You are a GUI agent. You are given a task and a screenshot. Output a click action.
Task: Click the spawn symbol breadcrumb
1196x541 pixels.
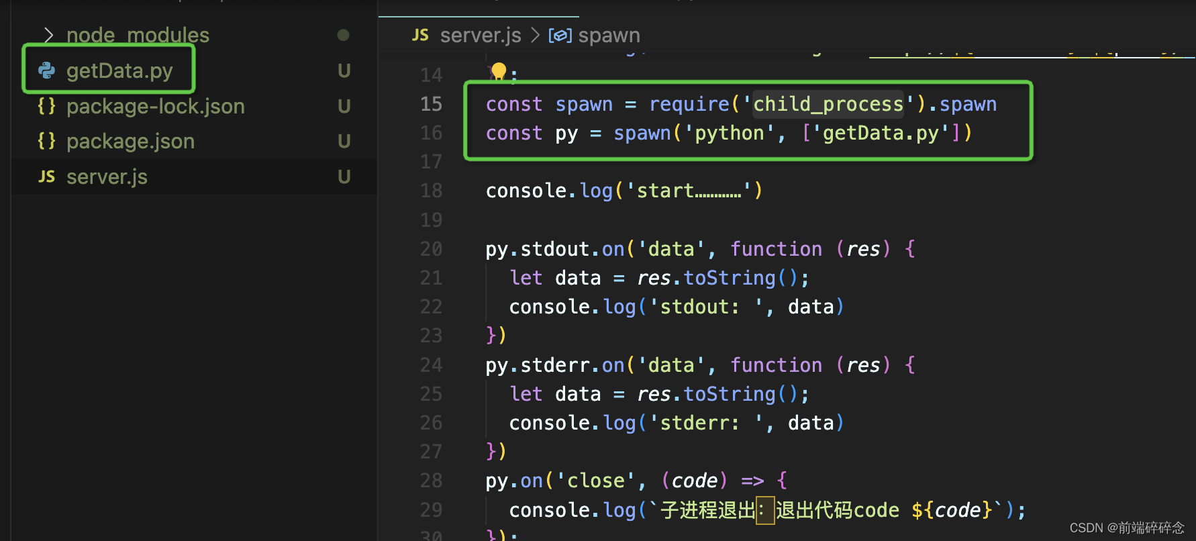click(x=609, y=35)
